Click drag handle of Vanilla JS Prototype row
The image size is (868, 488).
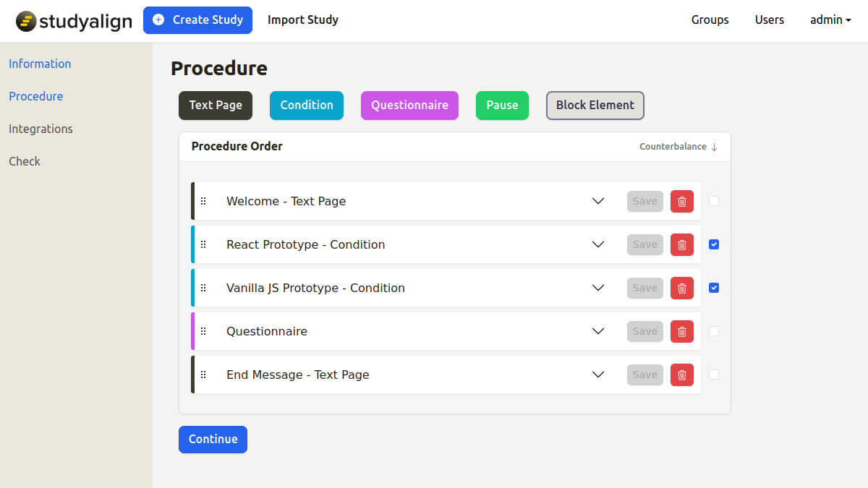pos(203,288)
